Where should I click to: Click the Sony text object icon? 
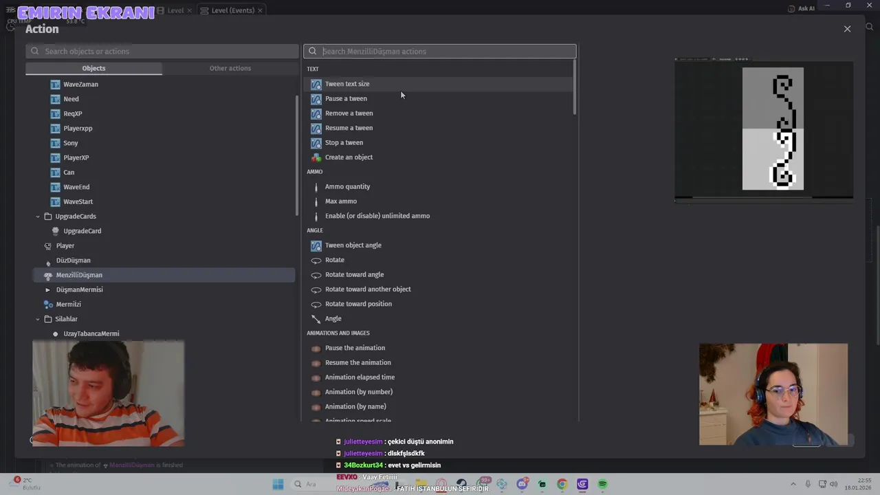point(56,143)
